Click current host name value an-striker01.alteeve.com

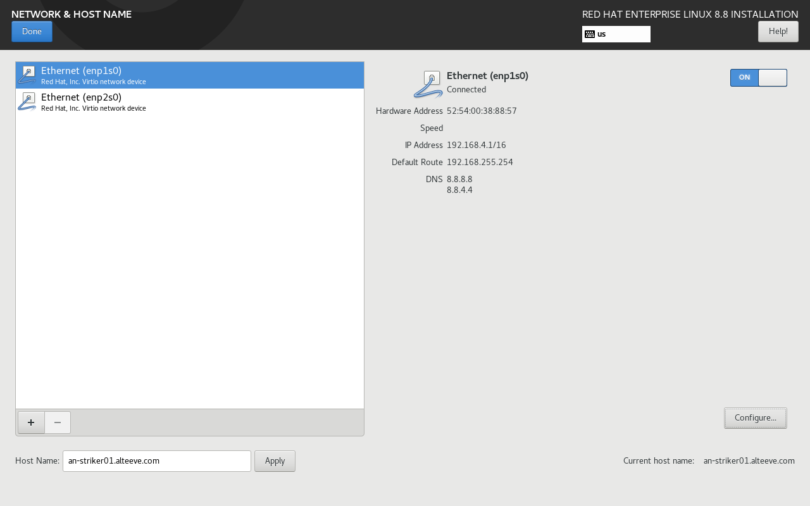749,461
